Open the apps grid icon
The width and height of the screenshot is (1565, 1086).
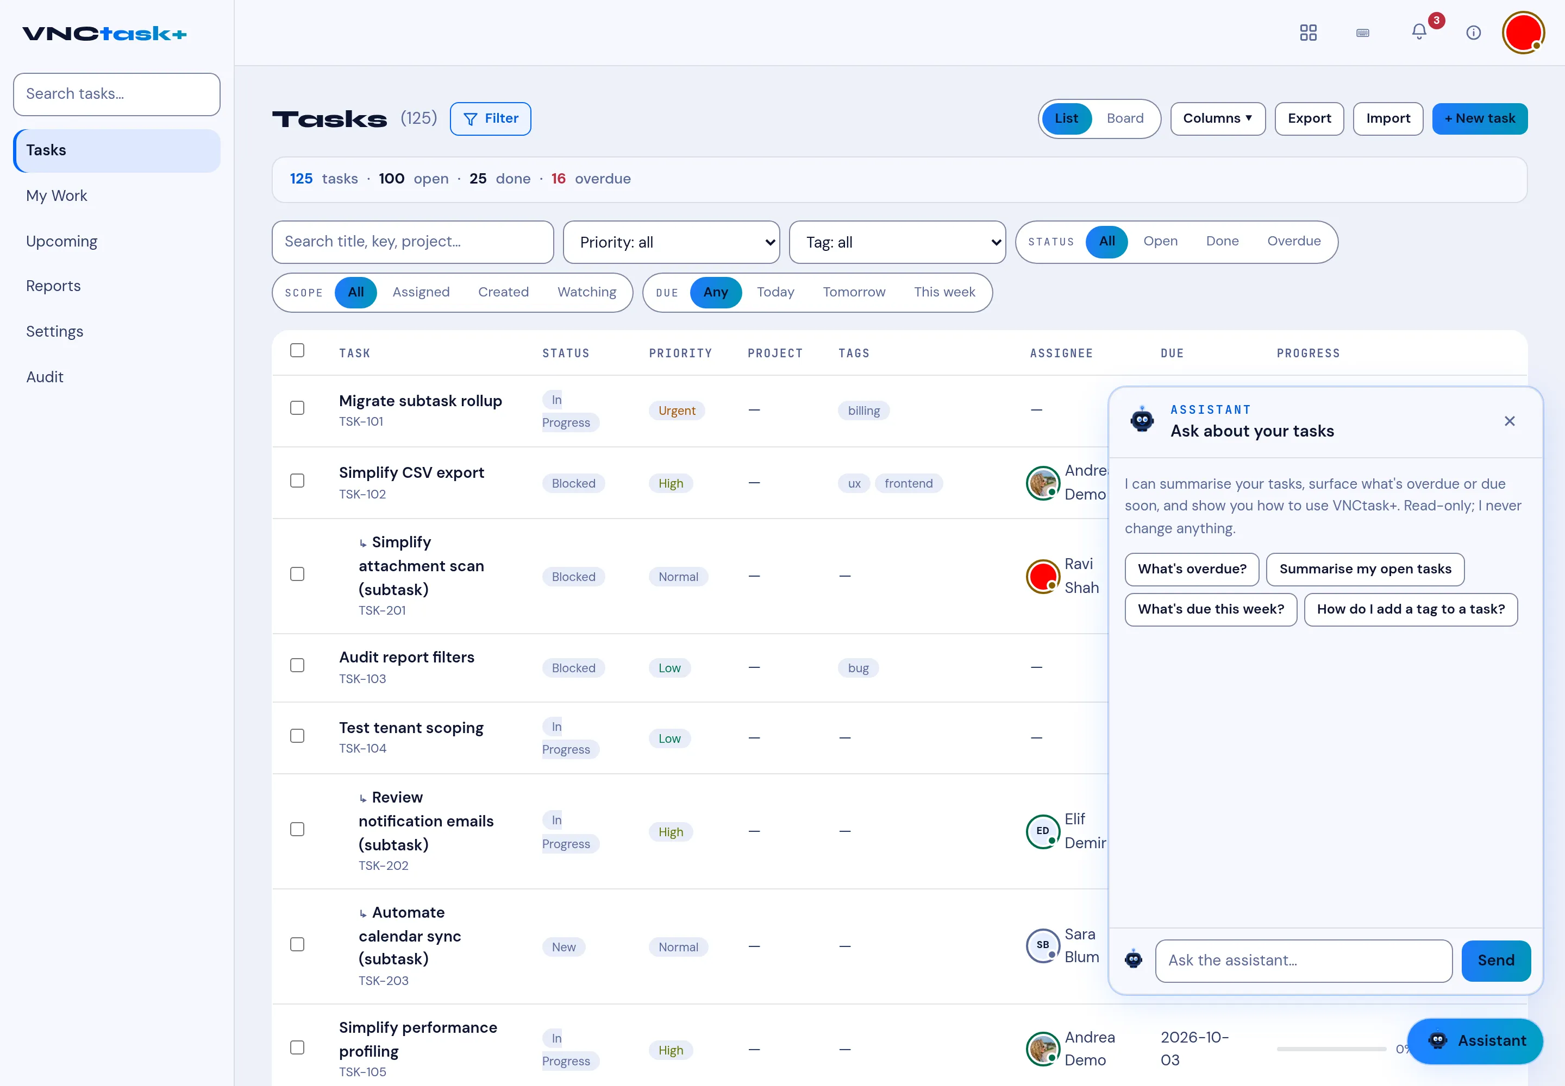point(1309,33)
